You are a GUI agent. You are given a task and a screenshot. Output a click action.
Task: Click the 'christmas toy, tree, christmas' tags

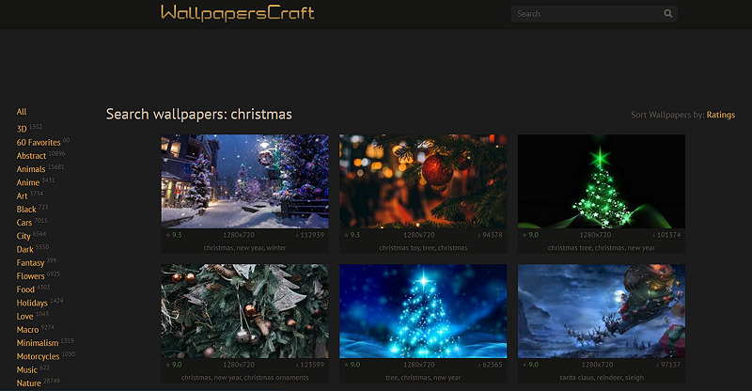(x=423, y=248)
